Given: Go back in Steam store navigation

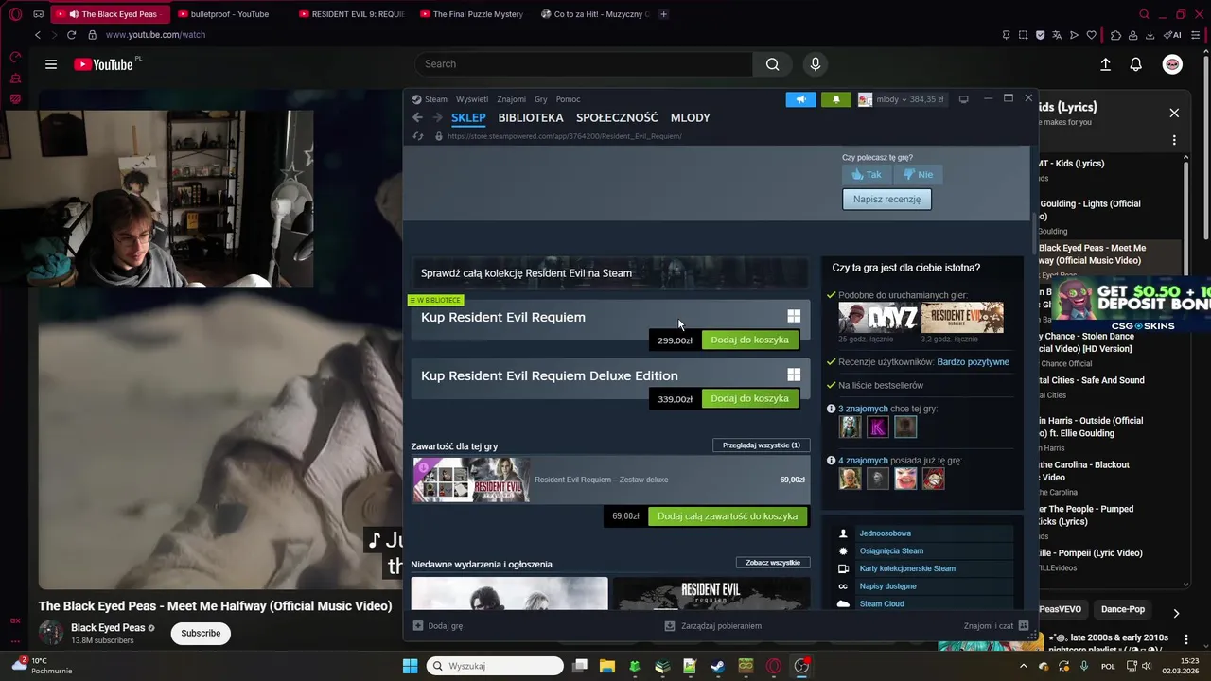Looking at the screenshot, I should coord(417,117).
